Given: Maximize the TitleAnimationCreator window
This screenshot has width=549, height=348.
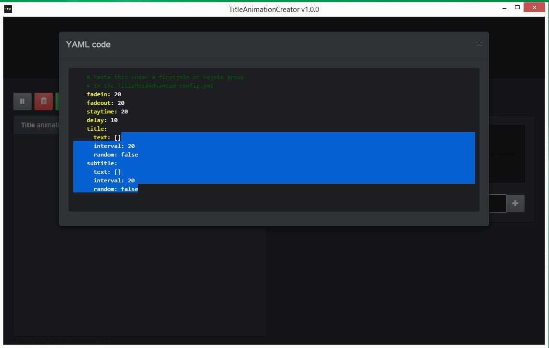Looking at the screenshot, I should (517, 8).
